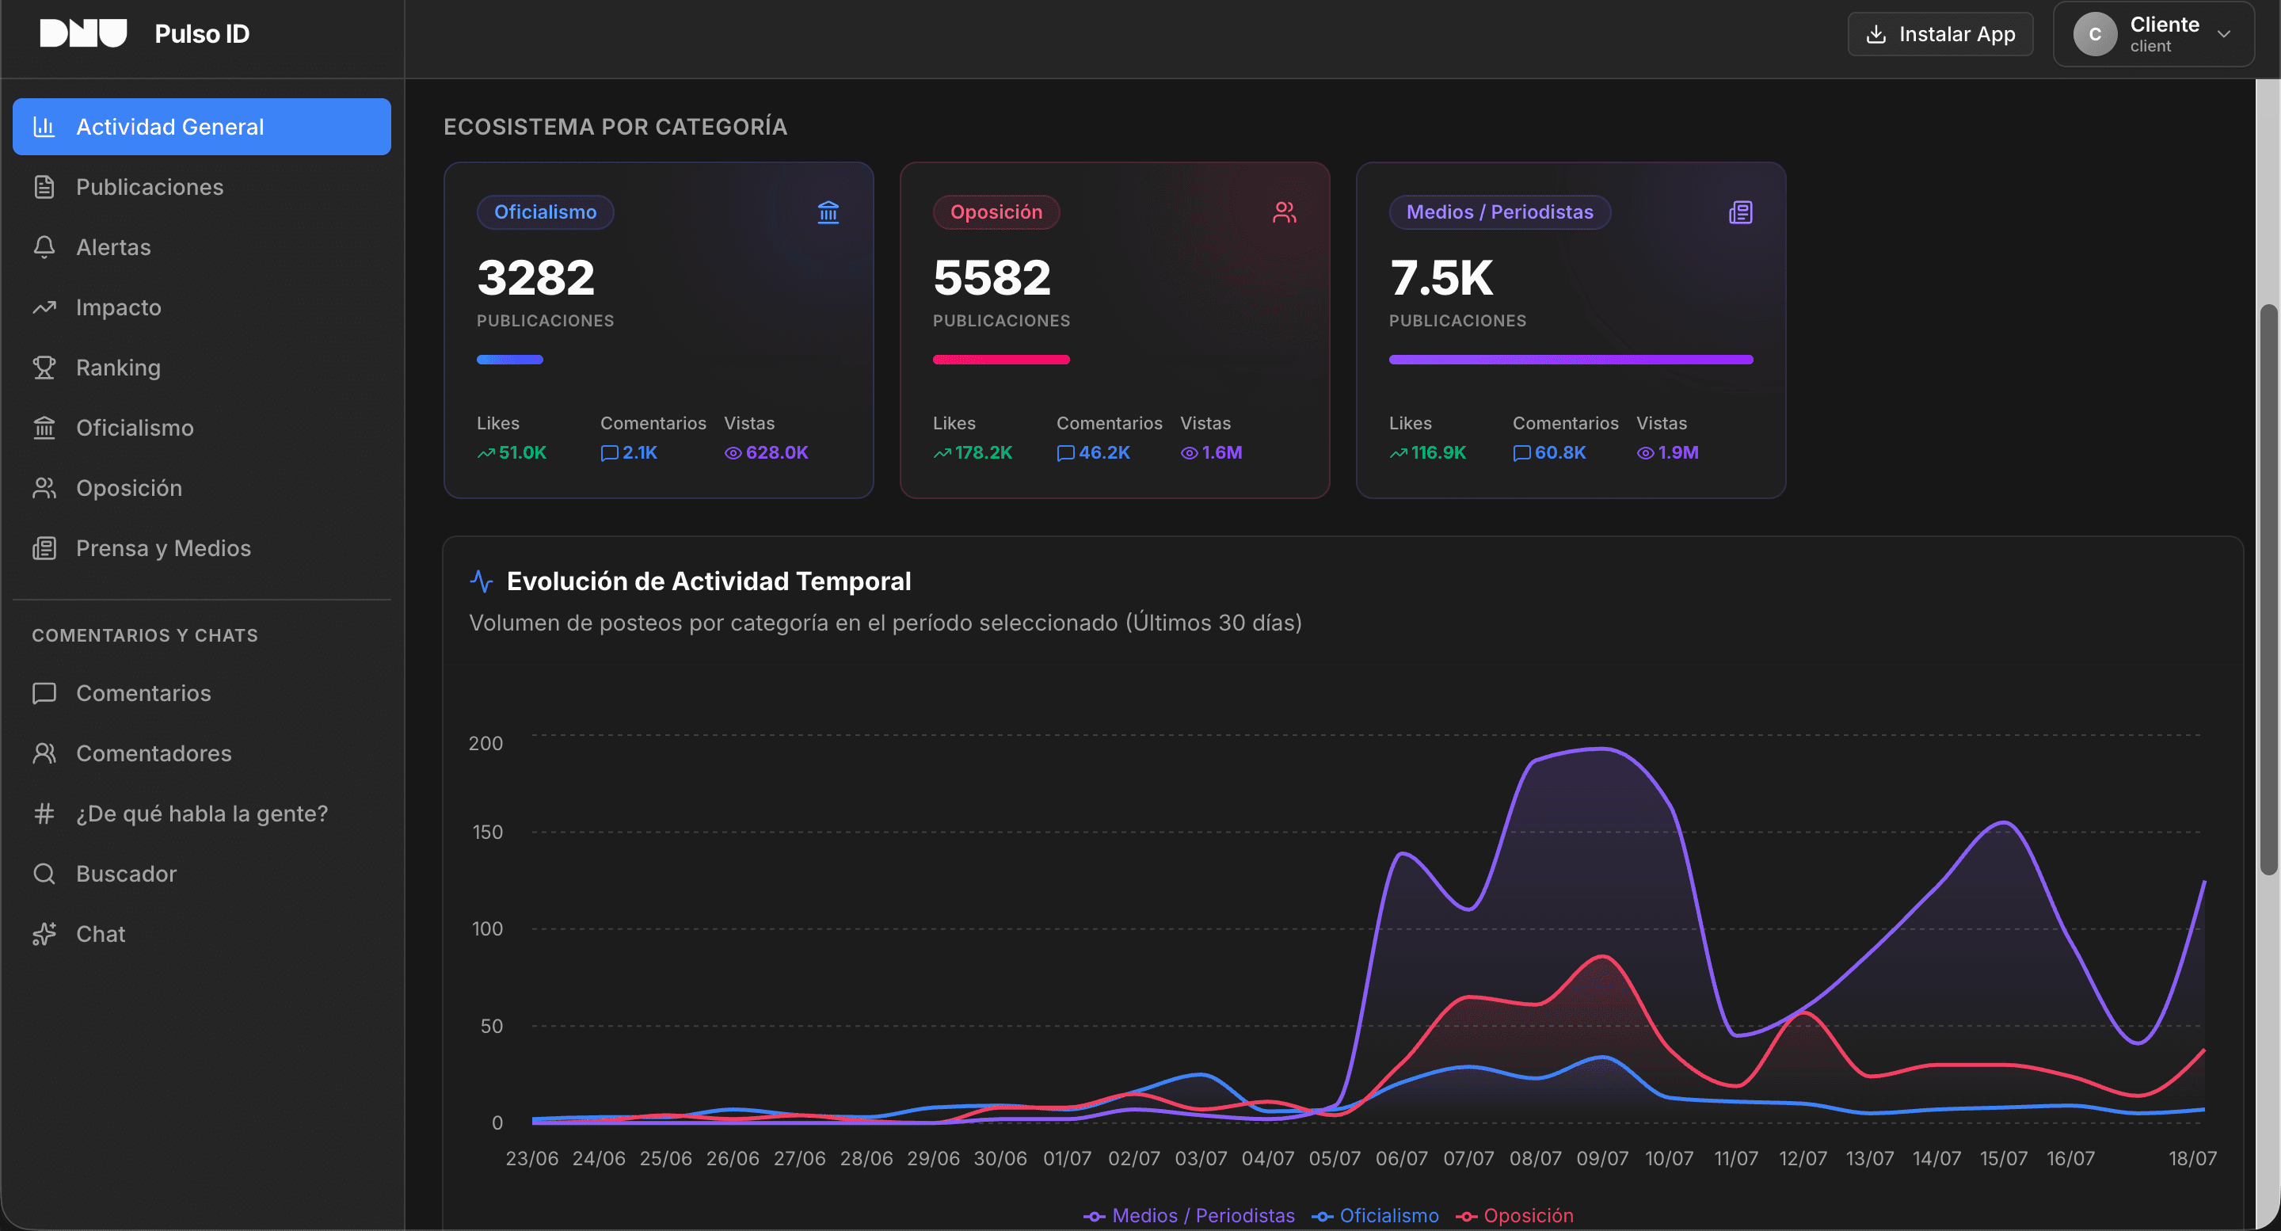Click the Evolución de Actividad Temporal title
The image size is (2281, 1231).
(x=708, y=581)
